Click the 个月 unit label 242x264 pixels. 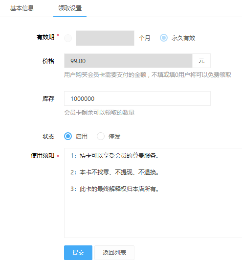[144, 38]
